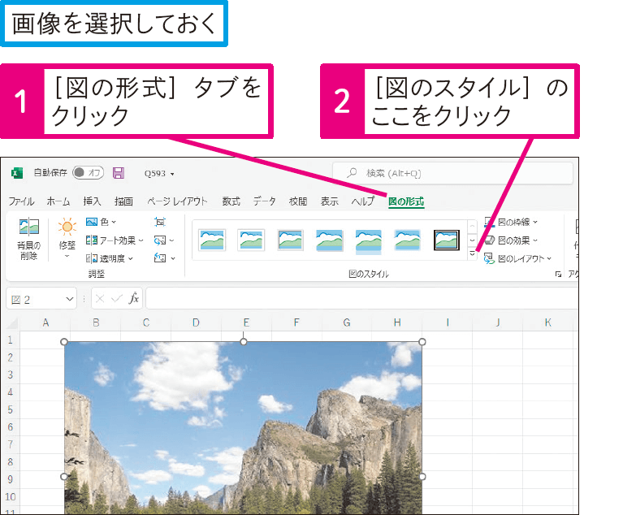Select the third picture style thumbnail
636x515 pixels.
coord(290,240)
